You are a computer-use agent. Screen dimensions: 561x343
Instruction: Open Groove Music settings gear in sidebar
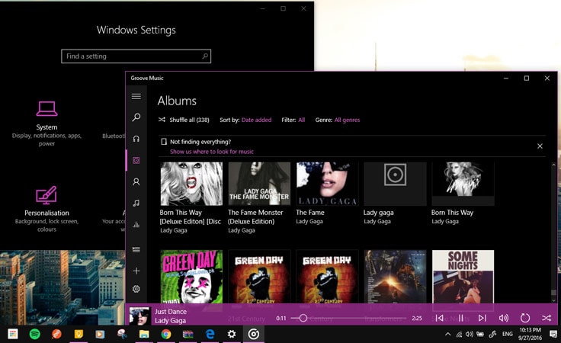(136, 289)
